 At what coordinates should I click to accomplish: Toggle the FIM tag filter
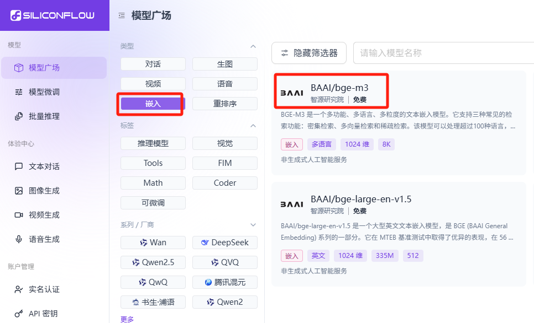(225, 163)
